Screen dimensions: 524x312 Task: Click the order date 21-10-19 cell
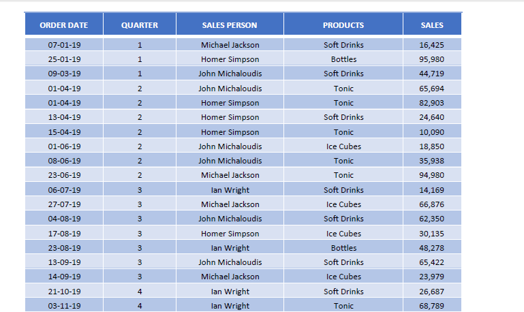tap(64, 292)
